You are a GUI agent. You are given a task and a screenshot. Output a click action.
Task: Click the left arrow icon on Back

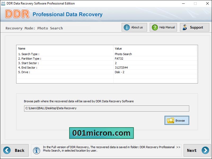click(x=7, y=150)
